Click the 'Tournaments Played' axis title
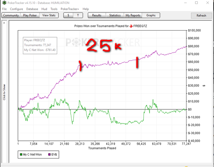214x167 pixels. [102, 148]
